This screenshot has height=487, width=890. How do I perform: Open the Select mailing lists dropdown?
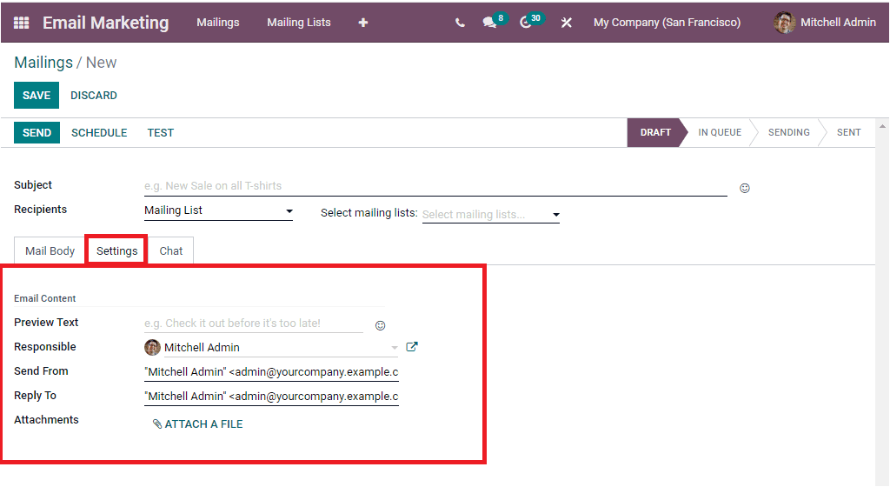click(x=491, y=215)
